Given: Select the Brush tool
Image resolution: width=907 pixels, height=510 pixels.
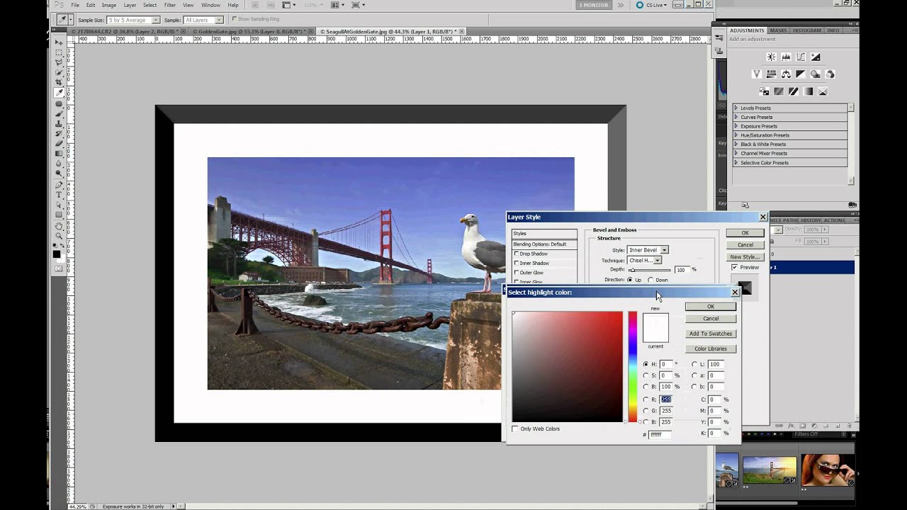Looking at the screenshot, I should coord(60,113).
